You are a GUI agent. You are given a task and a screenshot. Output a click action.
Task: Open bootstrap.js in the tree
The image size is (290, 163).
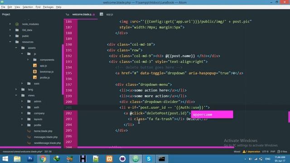tap(47, 72)
